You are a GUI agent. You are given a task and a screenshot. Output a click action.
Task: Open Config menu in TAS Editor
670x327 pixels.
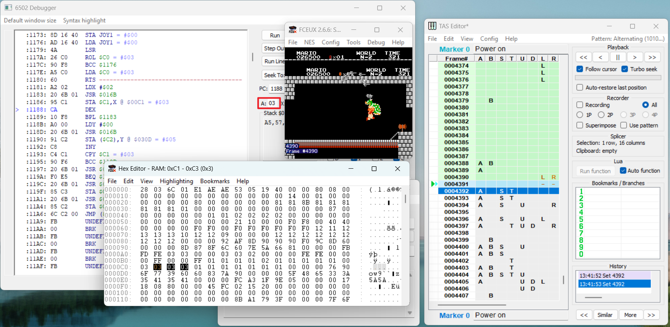tap(489, 39)
